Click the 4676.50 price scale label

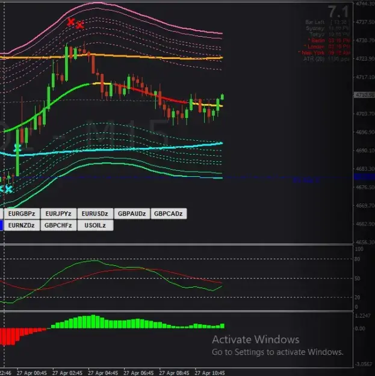click(x=365, y=187)
